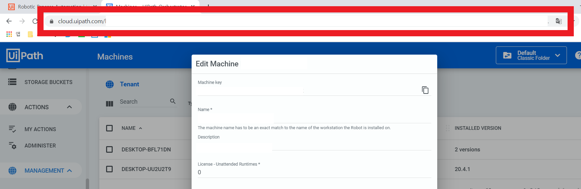Viewport: 581px width, 189px height.
Task: Click the Management globe icon
Action: tap(12, 171)
